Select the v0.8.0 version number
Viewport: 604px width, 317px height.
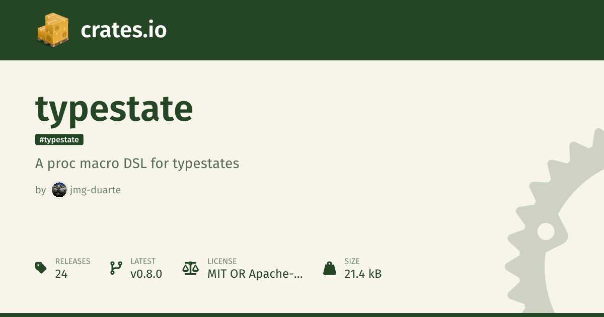point(146,274)
